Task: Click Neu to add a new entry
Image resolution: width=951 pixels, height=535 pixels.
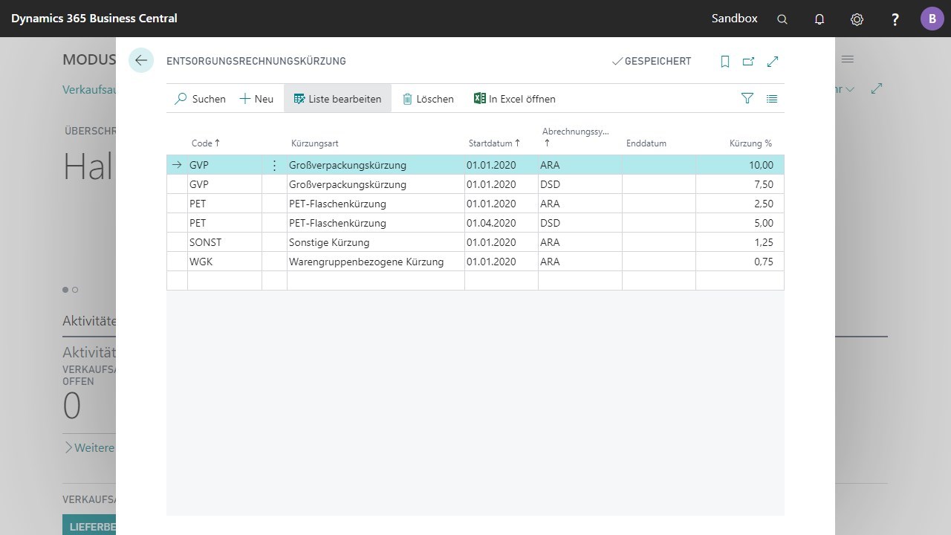Action: pyautogui.click(x=256, y=99)
